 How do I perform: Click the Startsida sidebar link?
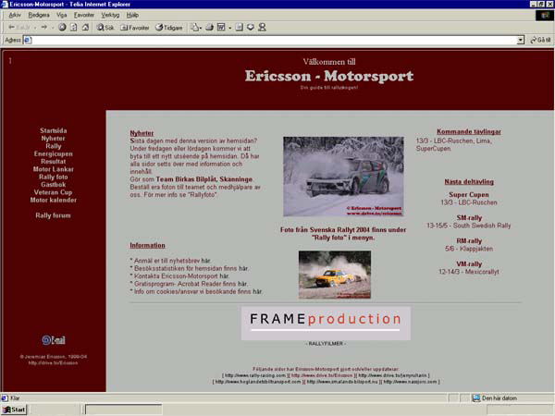[x=53, y=130]
